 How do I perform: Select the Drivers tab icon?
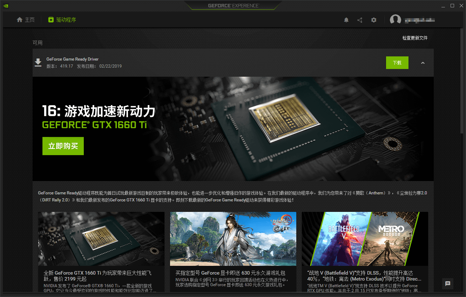coord(51,20)
